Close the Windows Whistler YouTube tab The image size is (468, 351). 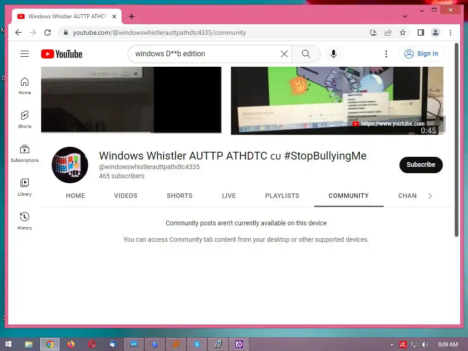click(114, 16)
